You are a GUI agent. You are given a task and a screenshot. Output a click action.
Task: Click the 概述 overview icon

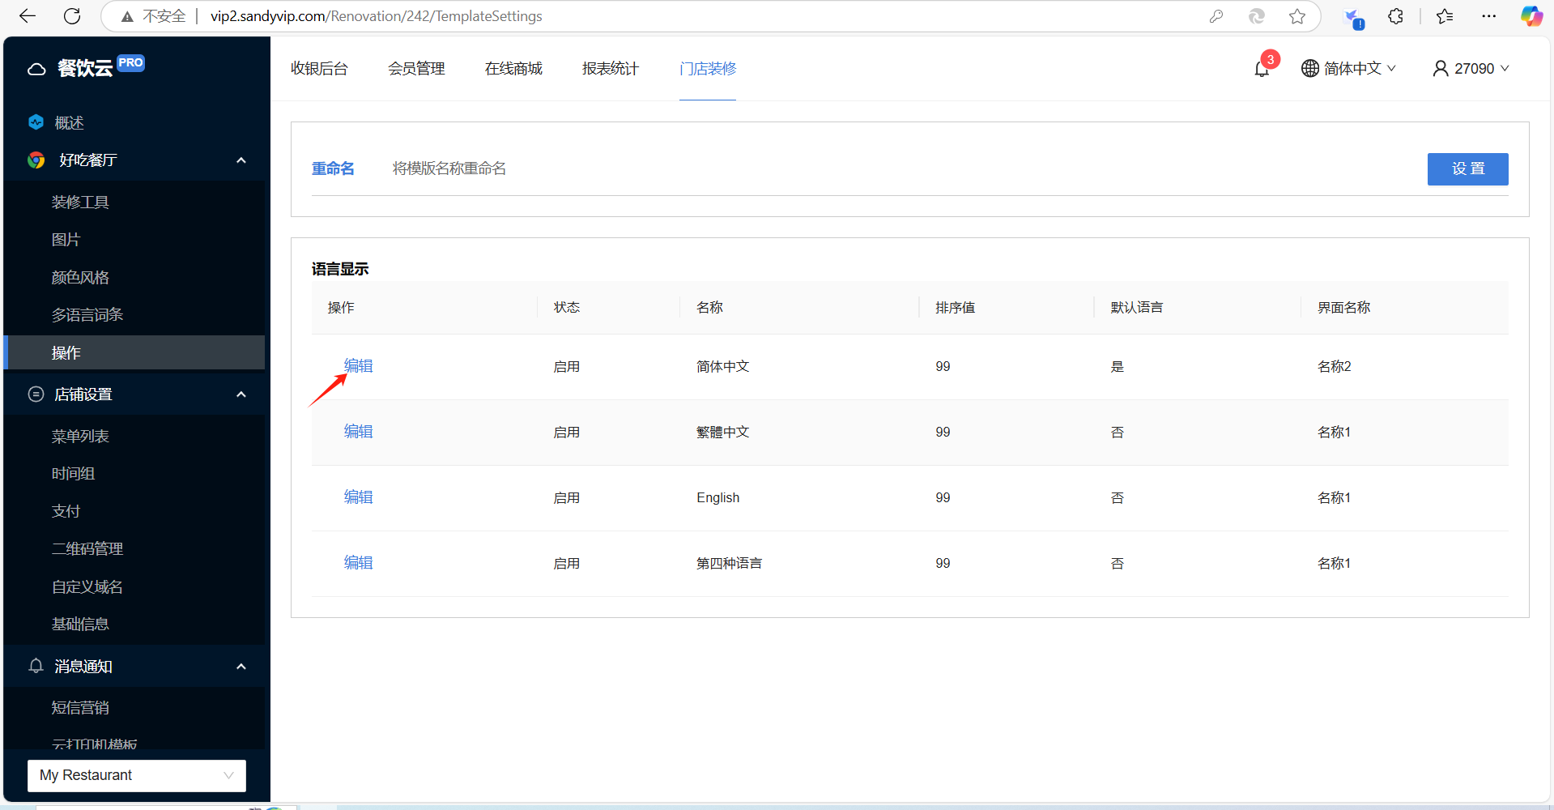36,122
